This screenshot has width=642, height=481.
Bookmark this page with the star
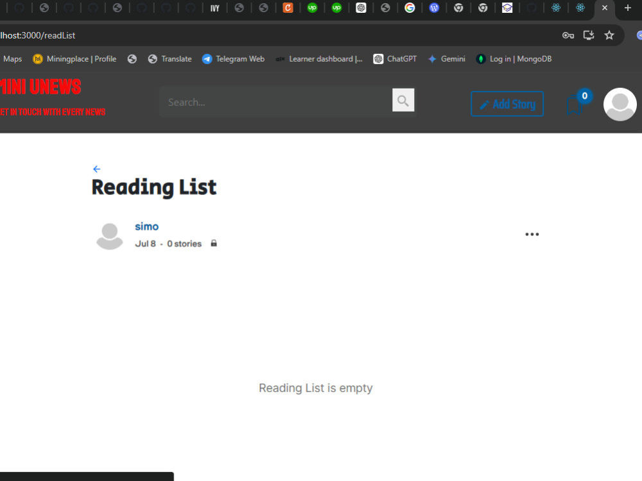coord(609,35)
